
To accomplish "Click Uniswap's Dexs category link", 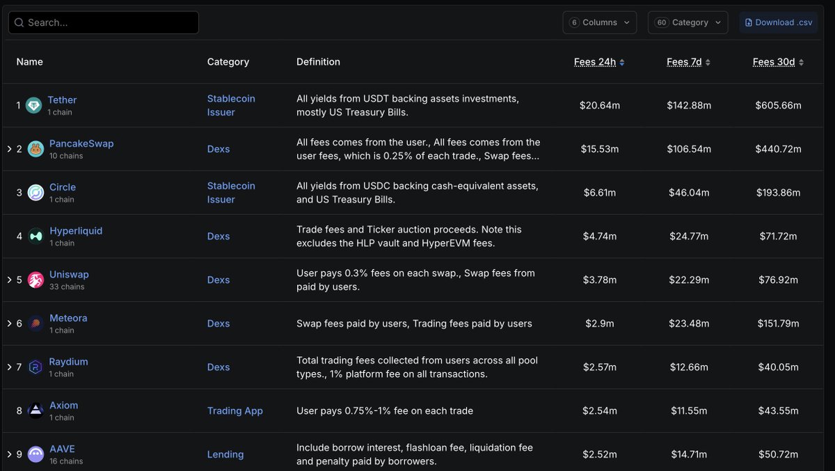I will [x=218, y=280].
